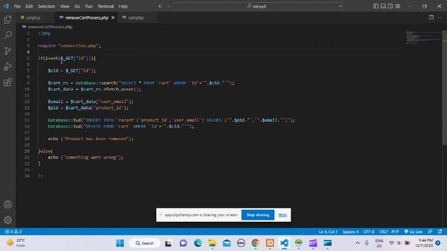The image size is (447, 251).
Task: Open the Manage gear icon
Action: click(x=8, y=220)
